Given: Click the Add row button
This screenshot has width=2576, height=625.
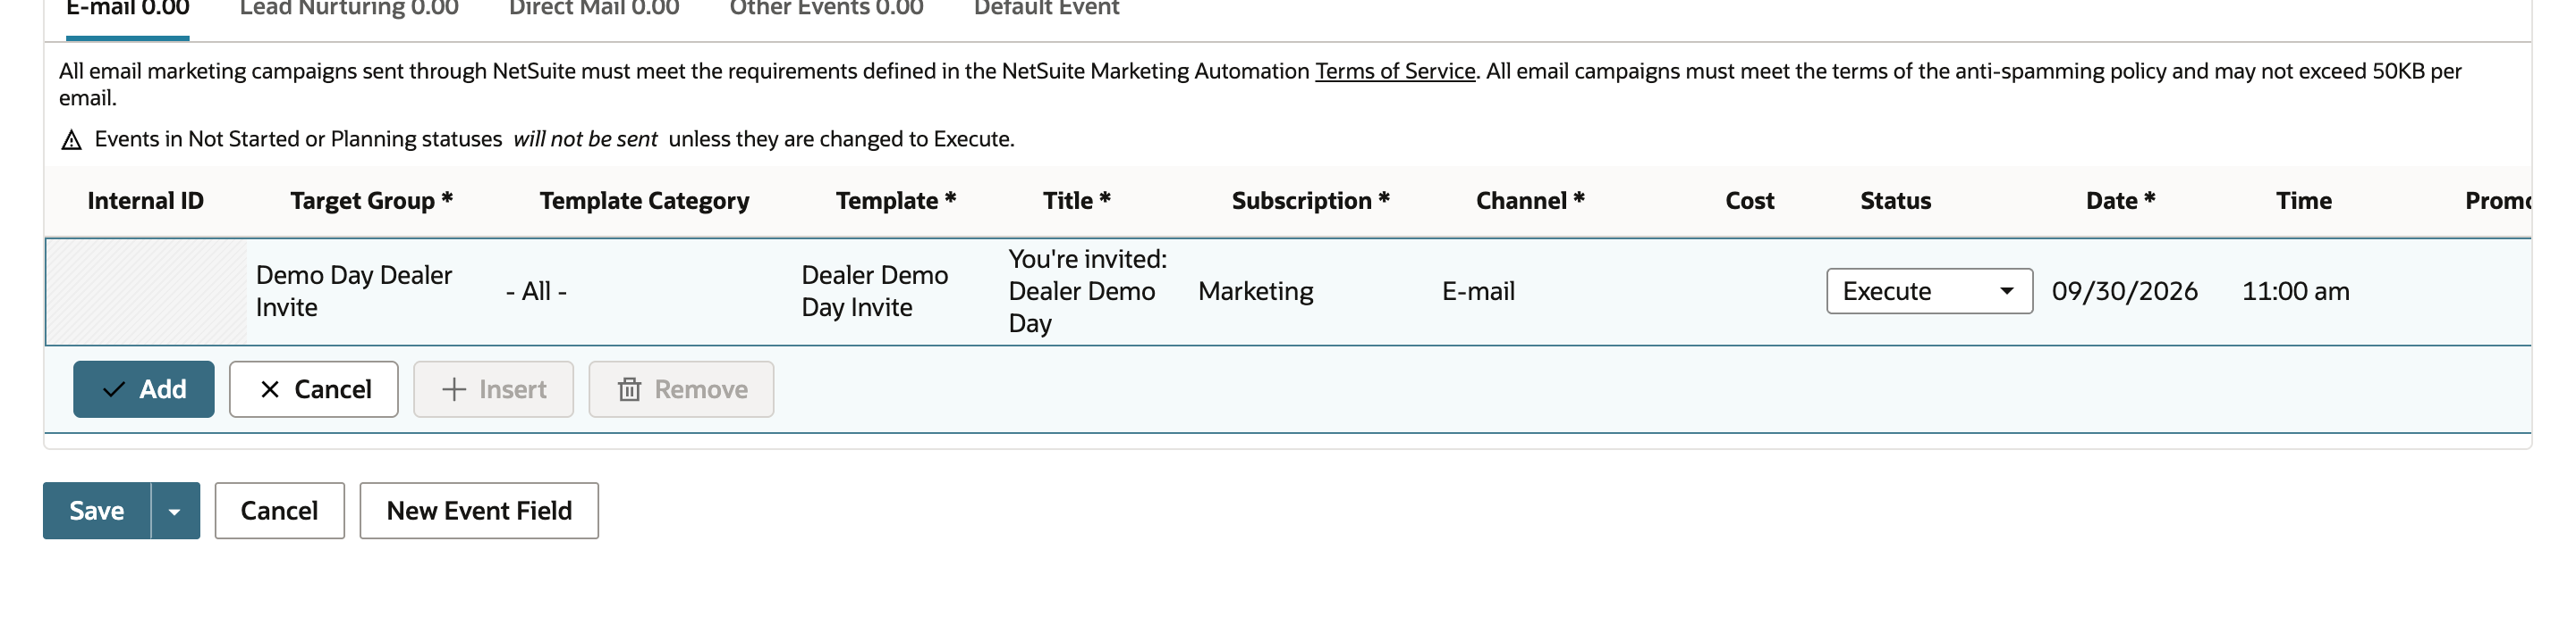Looking at the screenshot, I should coord(144,389).
